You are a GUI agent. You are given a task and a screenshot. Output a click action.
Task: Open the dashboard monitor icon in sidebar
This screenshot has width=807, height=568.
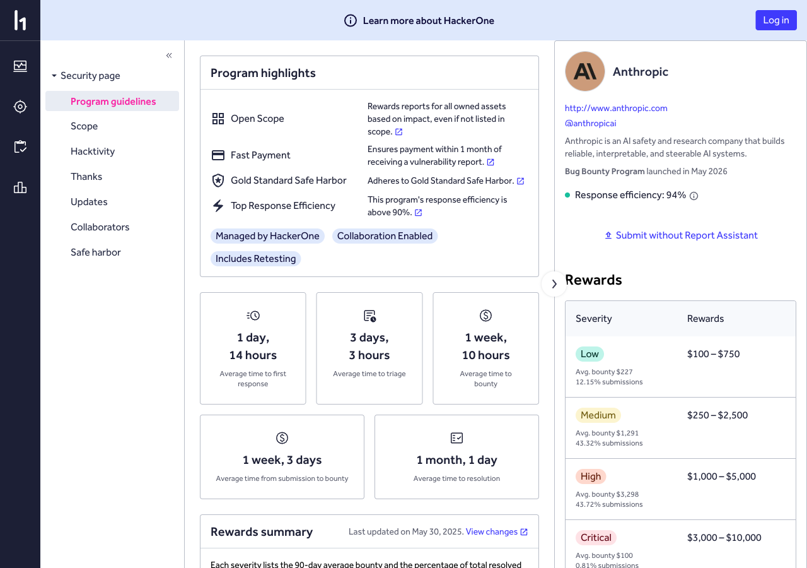[x=20, y=66]
